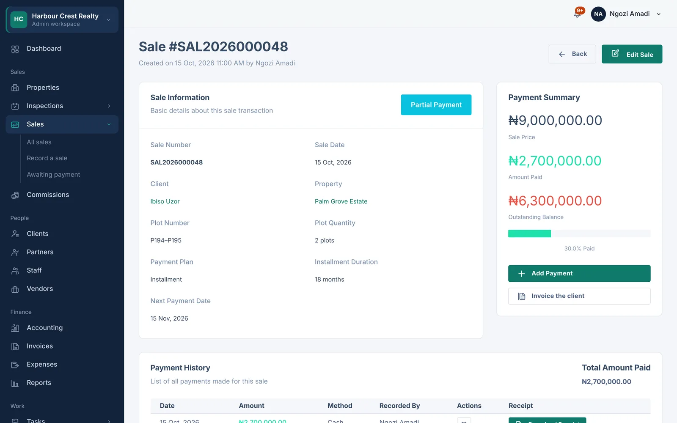Open Awaiting payment submenu item
Screen dimensions: 677x423
click(x=53, y=175)
